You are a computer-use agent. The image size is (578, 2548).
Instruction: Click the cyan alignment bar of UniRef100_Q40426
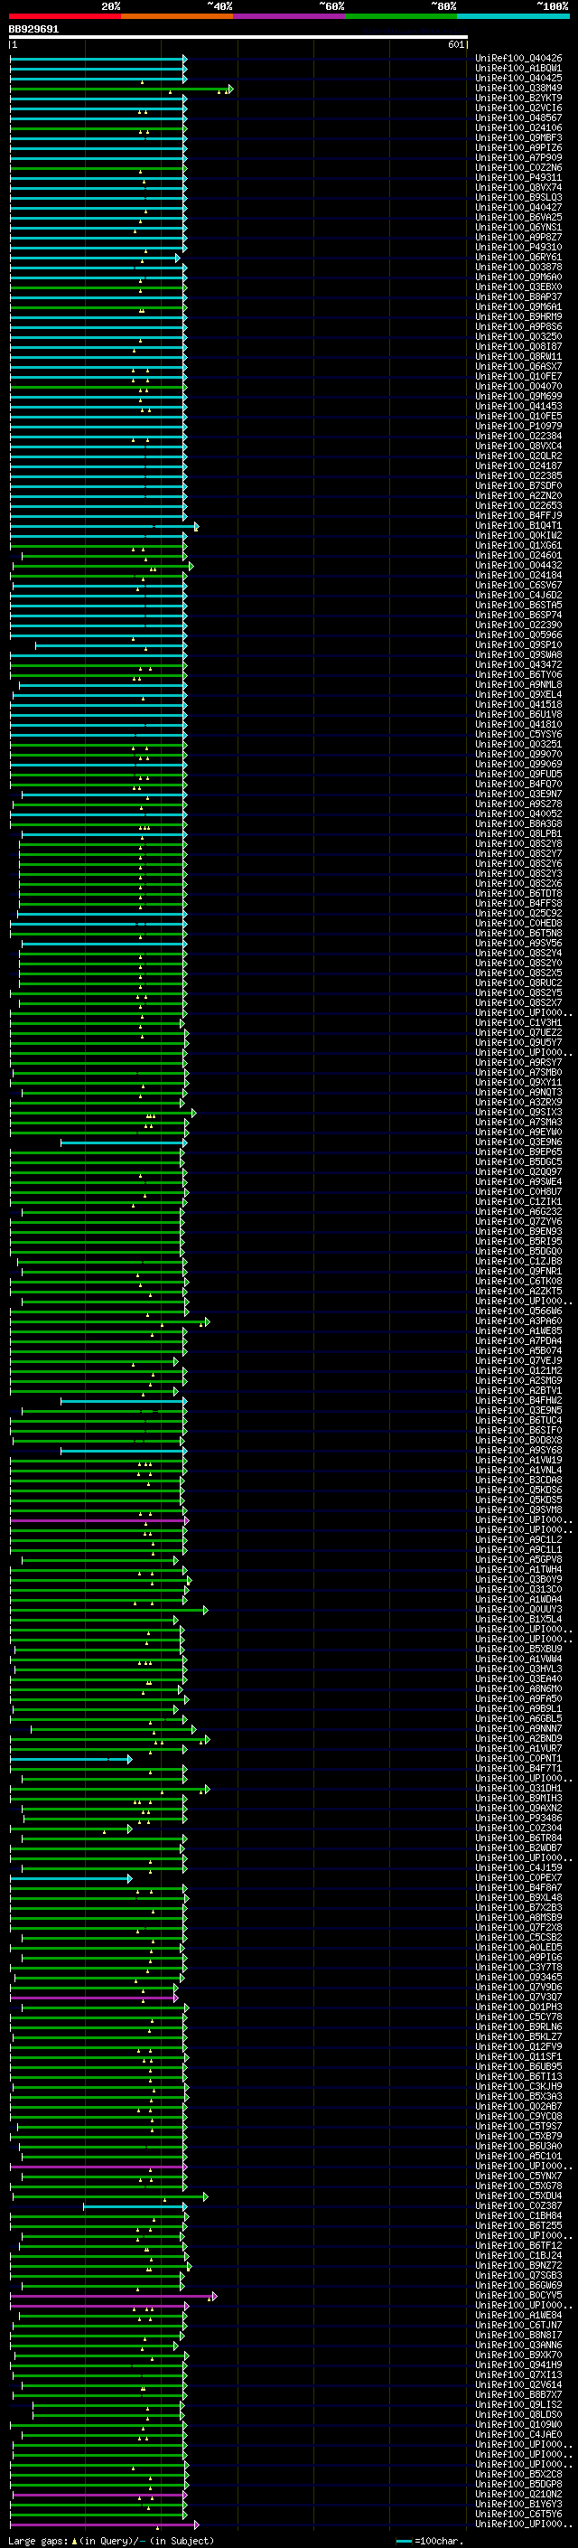pyautogui.click(x=98, y=59)
